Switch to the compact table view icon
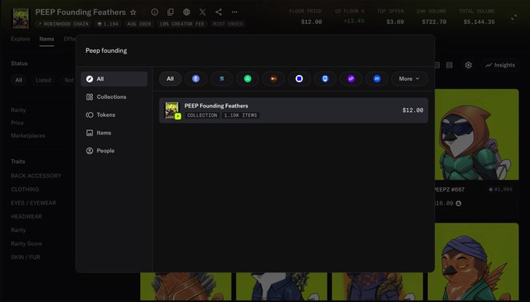 click(449, 65)
